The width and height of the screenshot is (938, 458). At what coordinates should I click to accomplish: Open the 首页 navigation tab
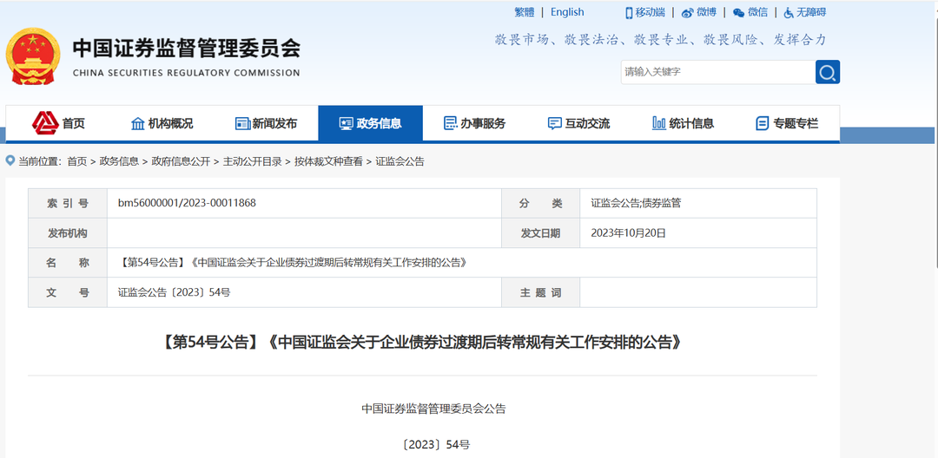pyautogui.click(x=59, y=123)
